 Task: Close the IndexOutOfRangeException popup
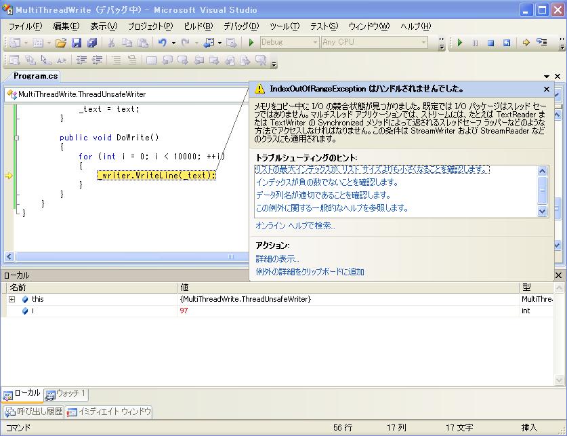[x=547, y=89]
